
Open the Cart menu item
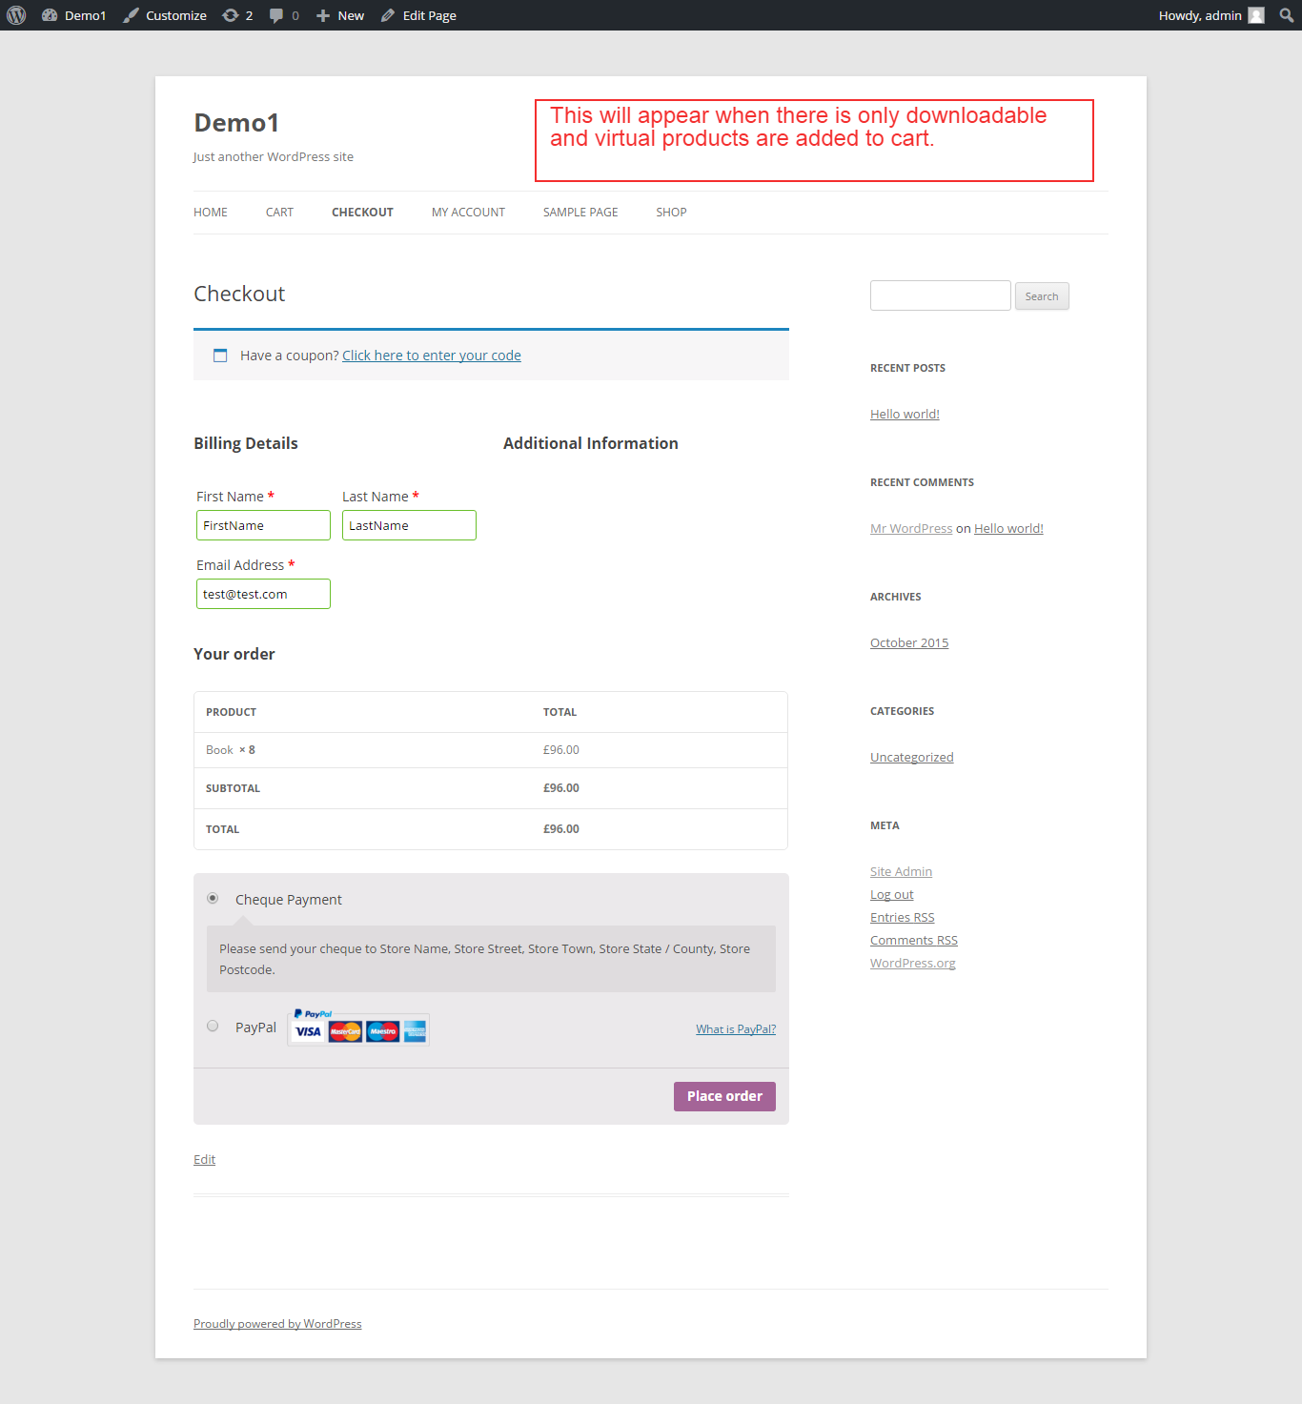(x=279, y=213)
